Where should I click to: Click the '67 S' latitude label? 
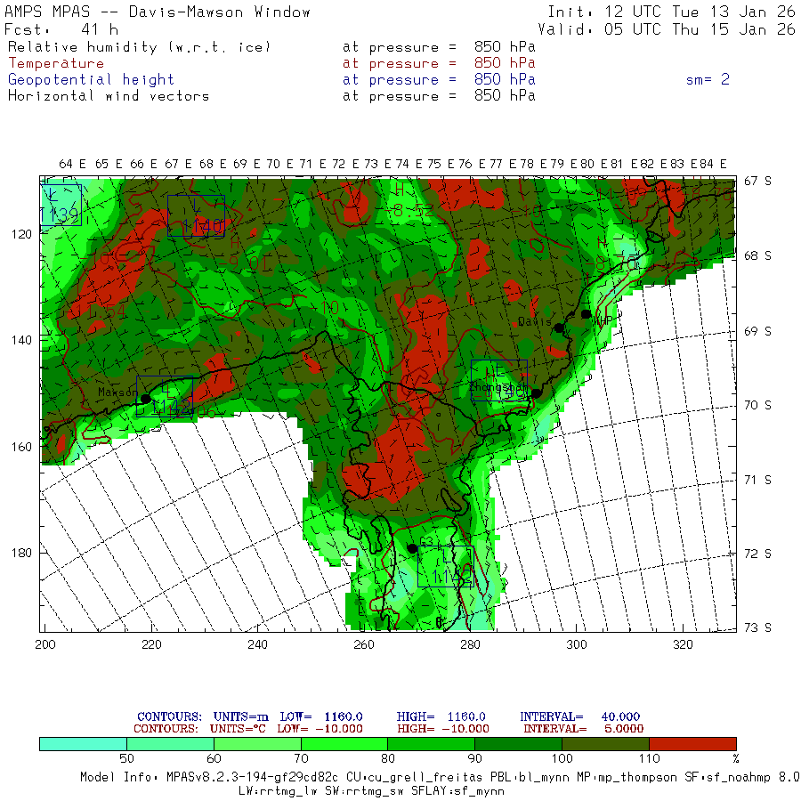(757, 181)
